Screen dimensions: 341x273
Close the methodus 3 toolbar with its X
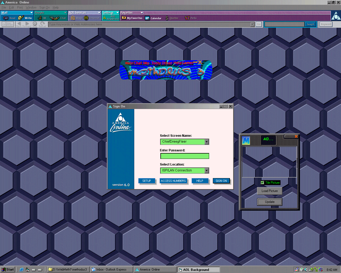pyautogui.click(x=200, y=62)
